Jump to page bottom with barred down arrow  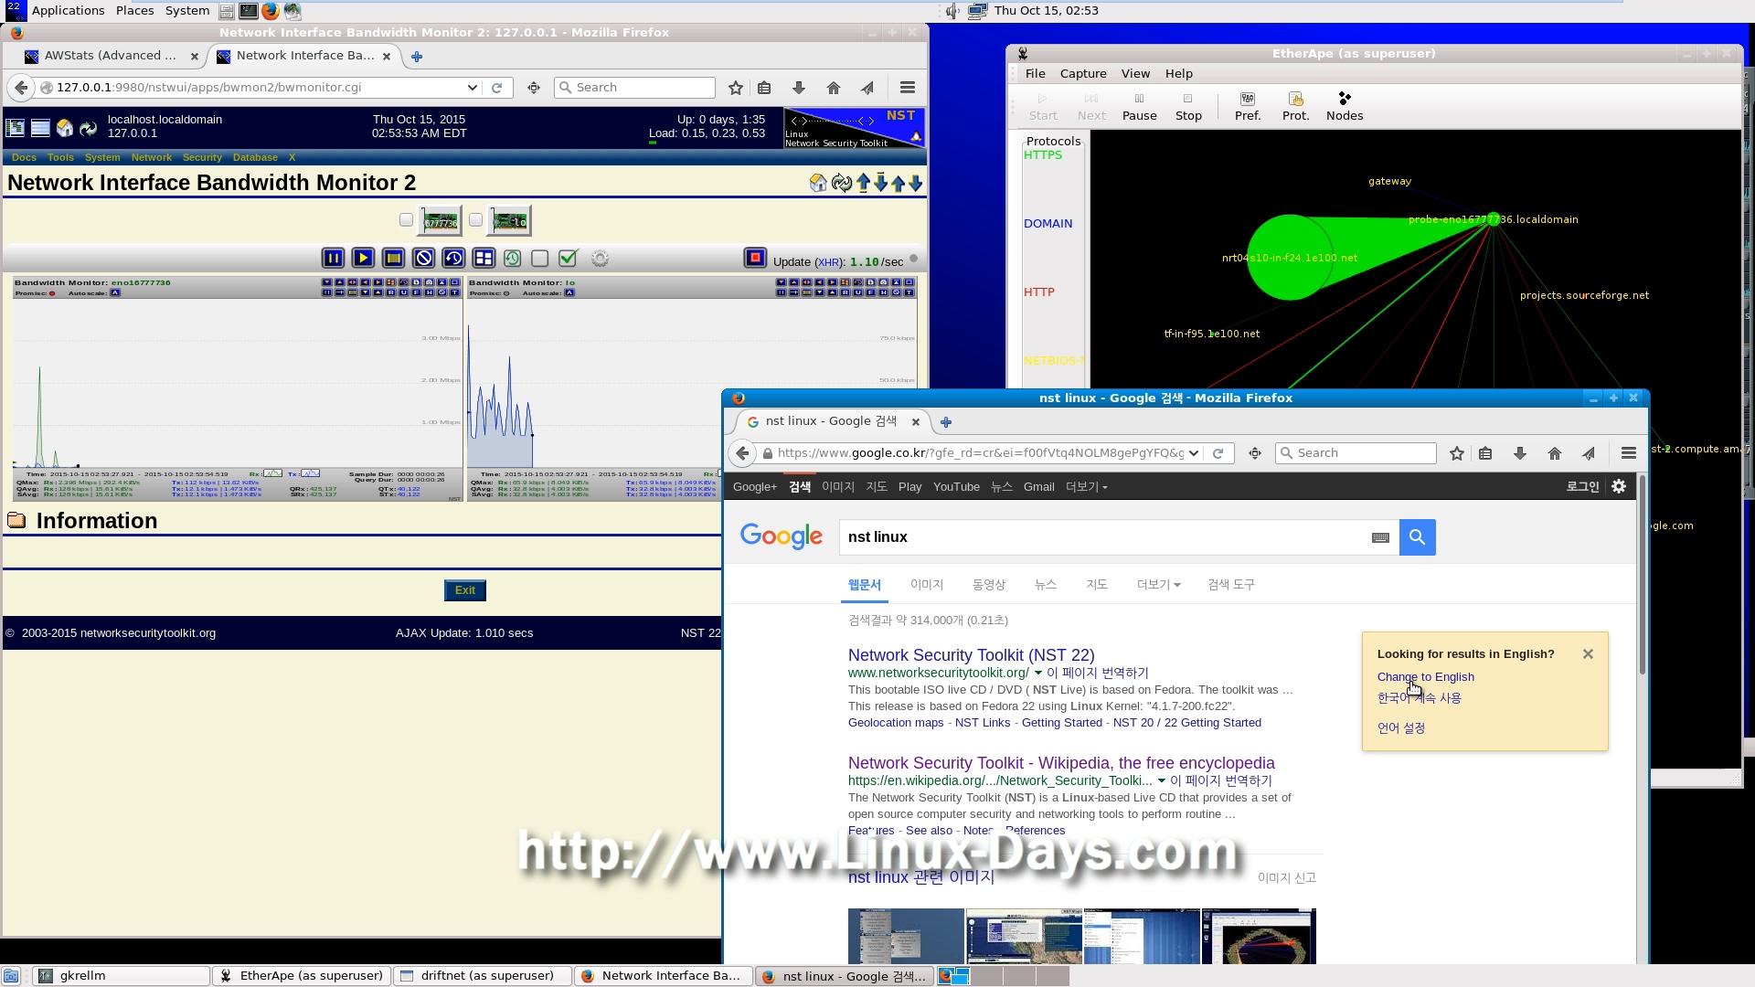(880, 183)
